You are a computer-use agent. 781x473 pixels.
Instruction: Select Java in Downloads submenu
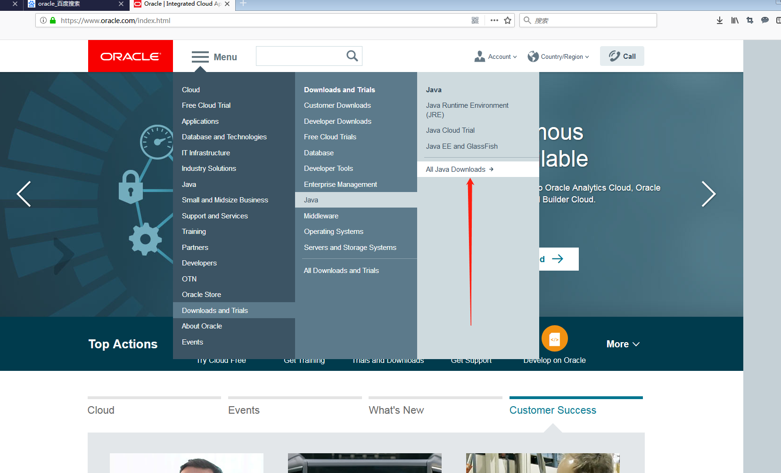[356, 200]
